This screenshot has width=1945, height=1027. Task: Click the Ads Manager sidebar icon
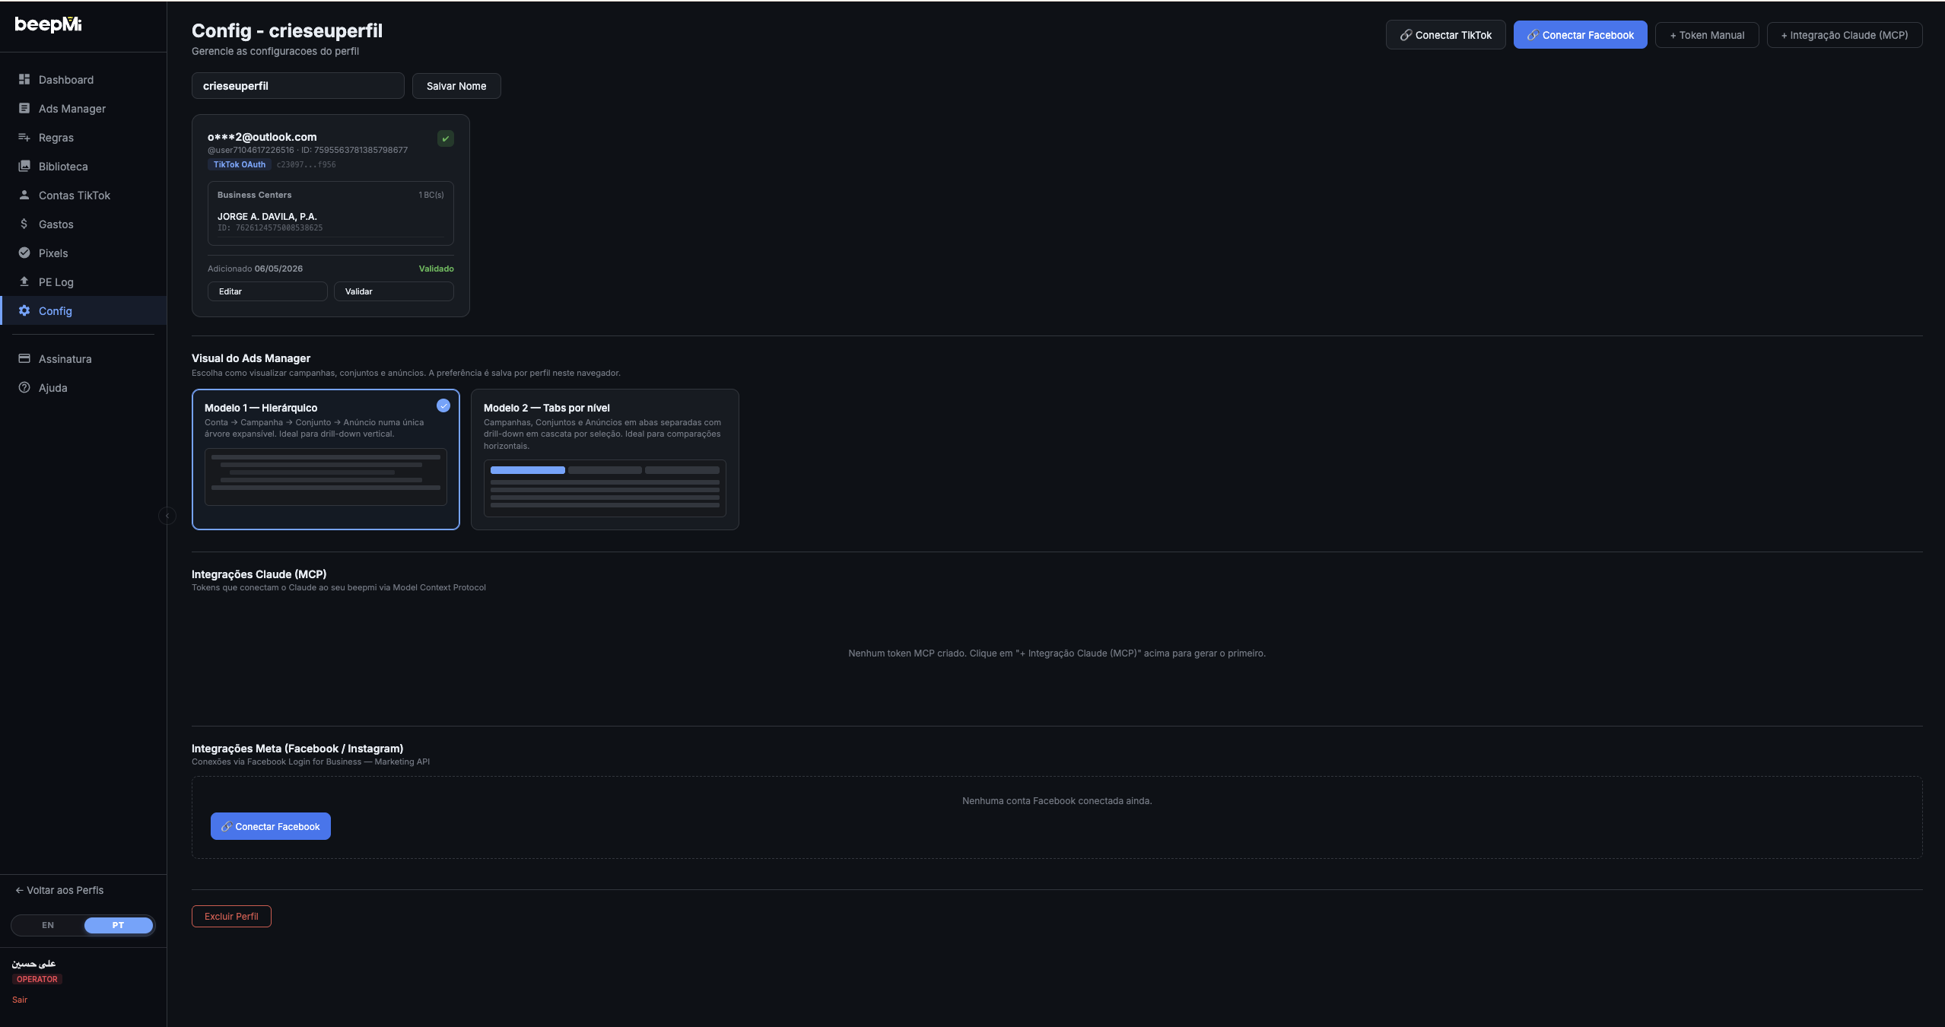click(x=24, y=108)
